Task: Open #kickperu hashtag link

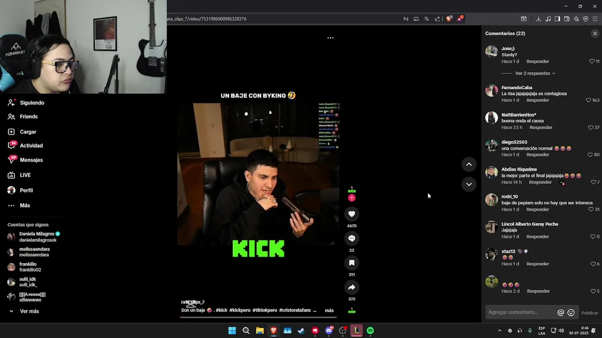Action: coord(240,310)
